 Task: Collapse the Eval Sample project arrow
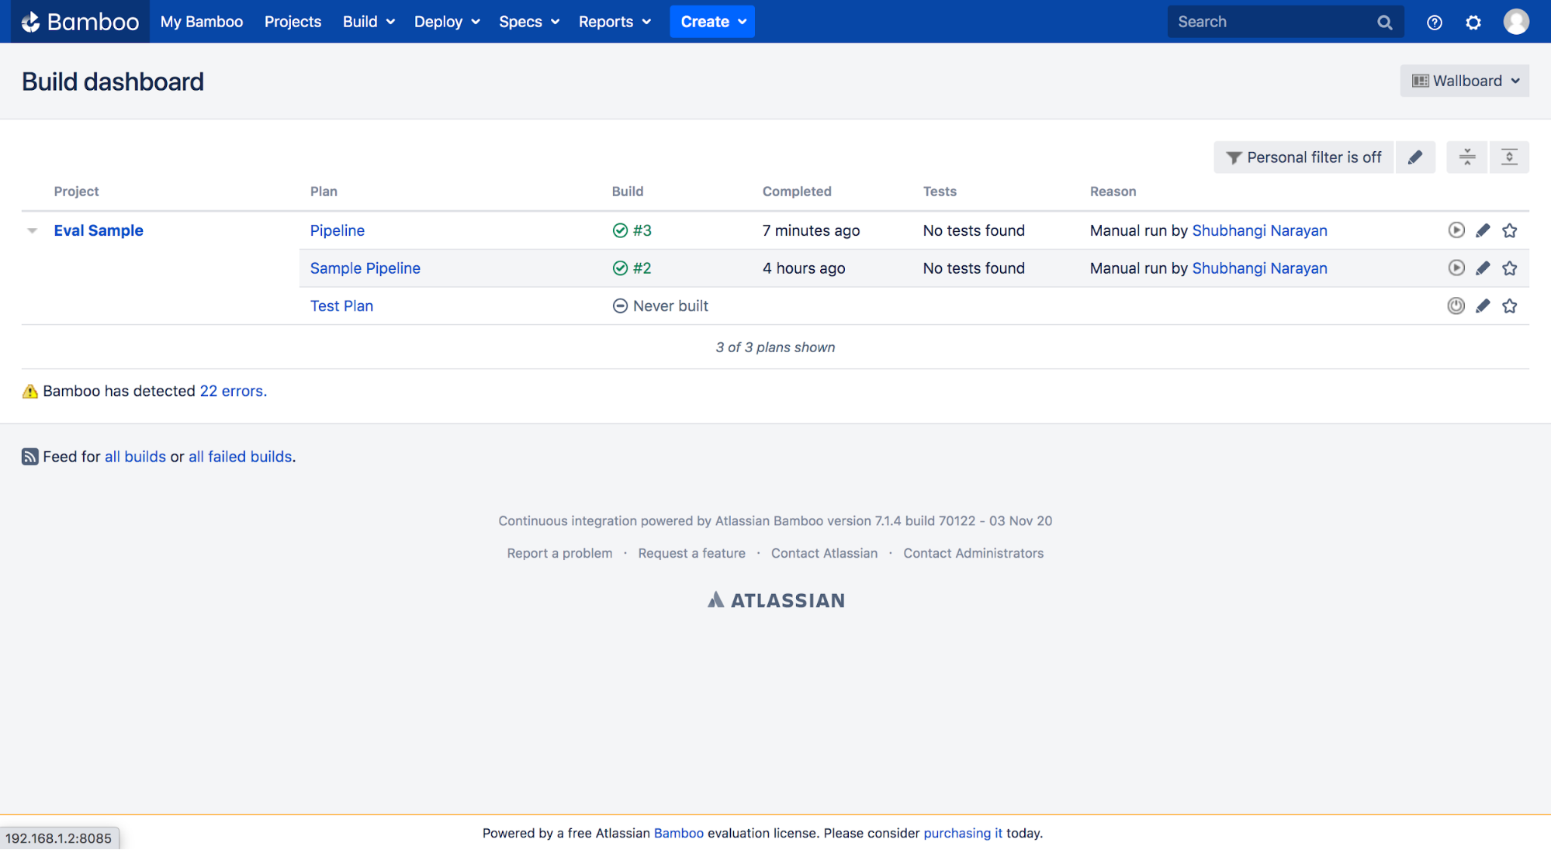tap(32, 230)
